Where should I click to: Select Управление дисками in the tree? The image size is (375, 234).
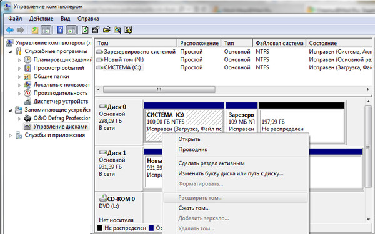(x=61, y=127)
